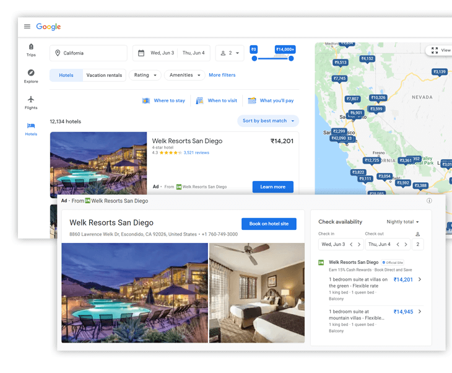Viewport: 452px width, 373px height.
Task: Click the ₹12,725 map price marker
Action: click(372, 160)
